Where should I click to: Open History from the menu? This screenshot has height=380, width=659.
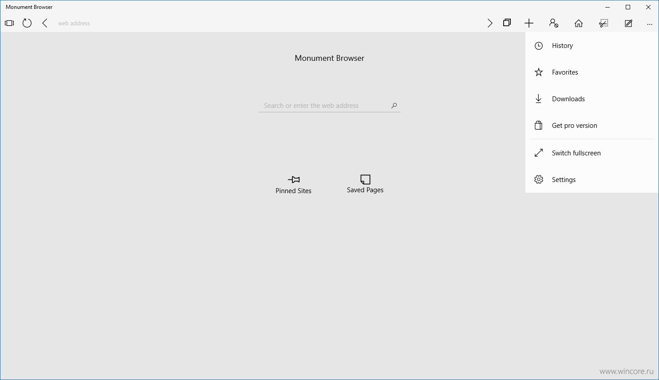click(592, 46)
